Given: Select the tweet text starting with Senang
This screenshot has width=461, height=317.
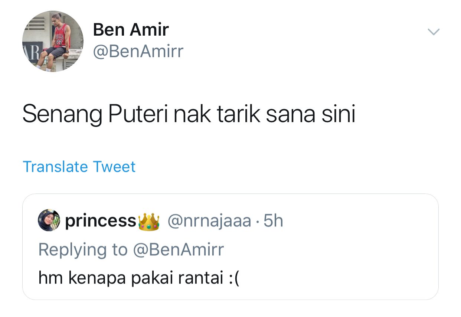Looking at the screenshot, I should click(189, 115).
